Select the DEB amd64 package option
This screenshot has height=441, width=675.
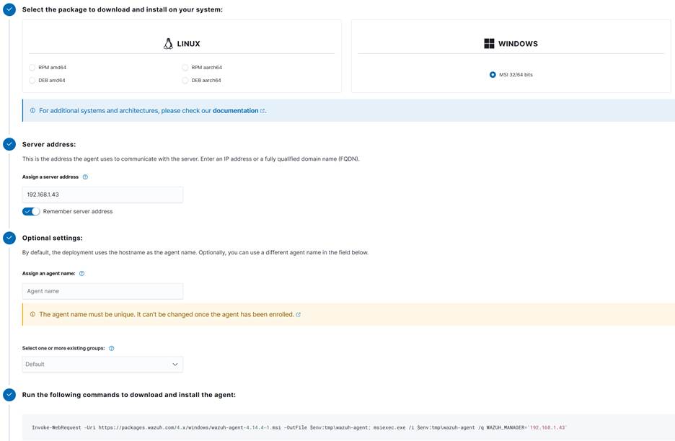[x=32, y=81]
